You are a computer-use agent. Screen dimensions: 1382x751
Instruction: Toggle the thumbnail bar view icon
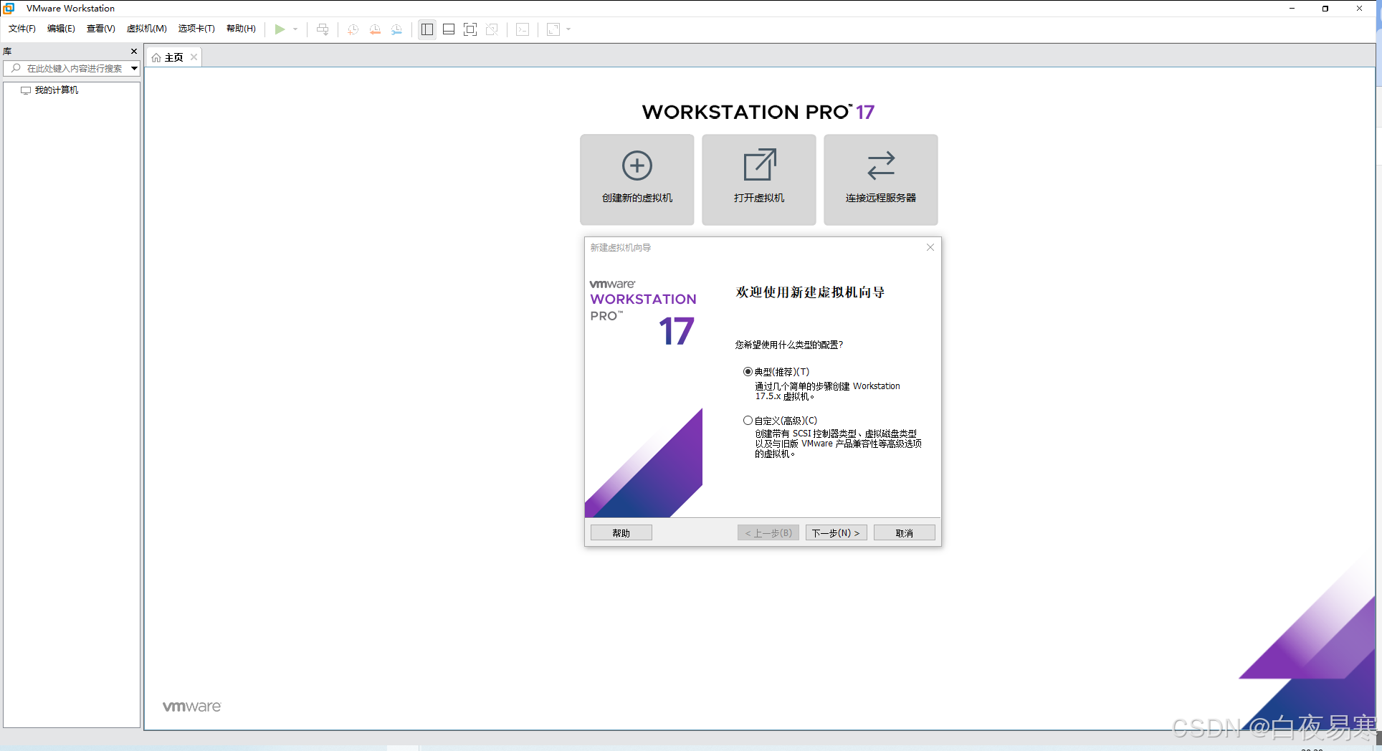tap(449, 29)
